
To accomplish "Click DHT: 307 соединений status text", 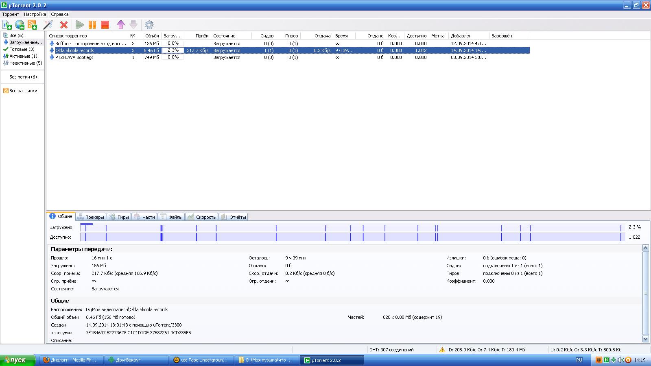I will click(391, 350).
